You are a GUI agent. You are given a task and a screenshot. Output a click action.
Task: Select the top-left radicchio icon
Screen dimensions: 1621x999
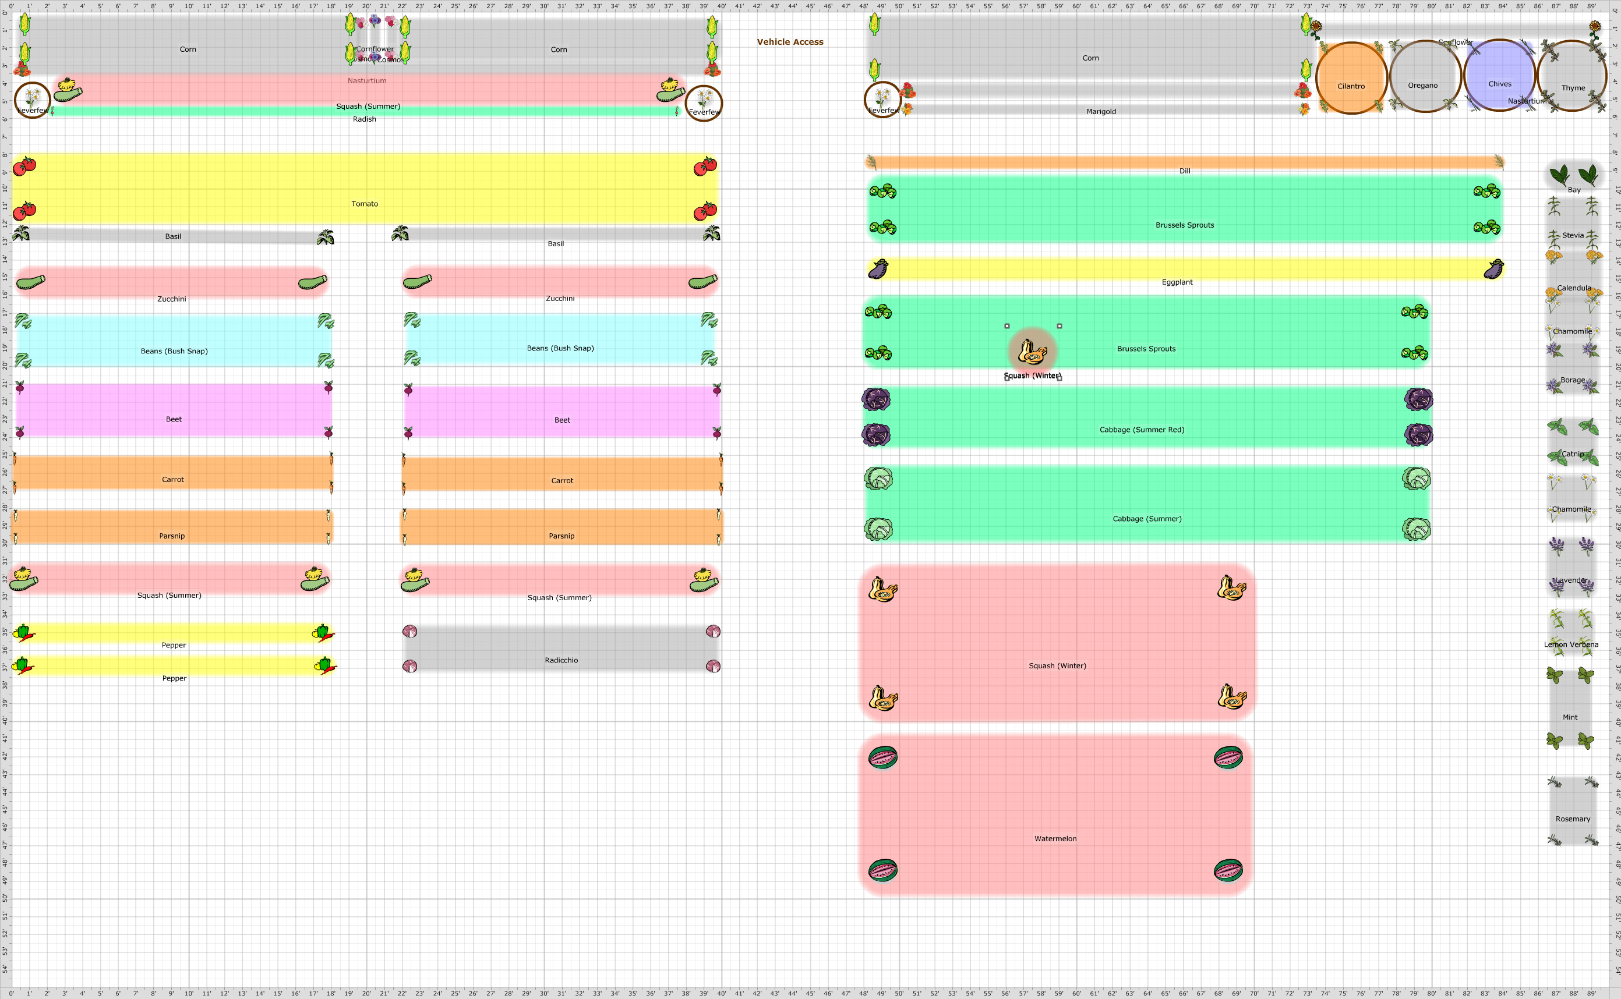click(x=410, y=631)
